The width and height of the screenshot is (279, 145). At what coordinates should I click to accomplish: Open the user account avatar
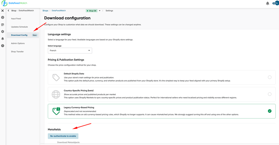[x=277, y=3]
